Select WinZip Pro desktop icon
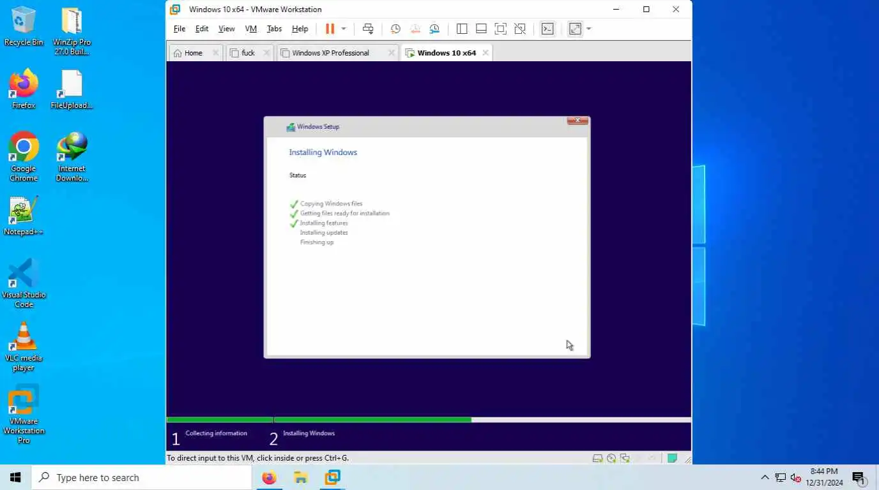Viewport: 879px width, 490px height. 72,31
